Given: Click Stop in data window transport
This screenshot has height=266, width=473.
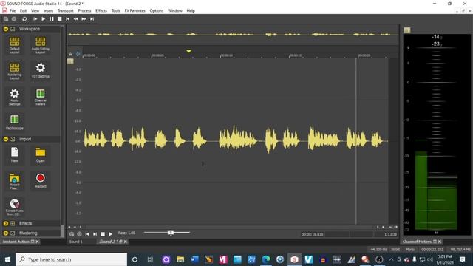Looking at the screenshot, I should pos(103,234).
